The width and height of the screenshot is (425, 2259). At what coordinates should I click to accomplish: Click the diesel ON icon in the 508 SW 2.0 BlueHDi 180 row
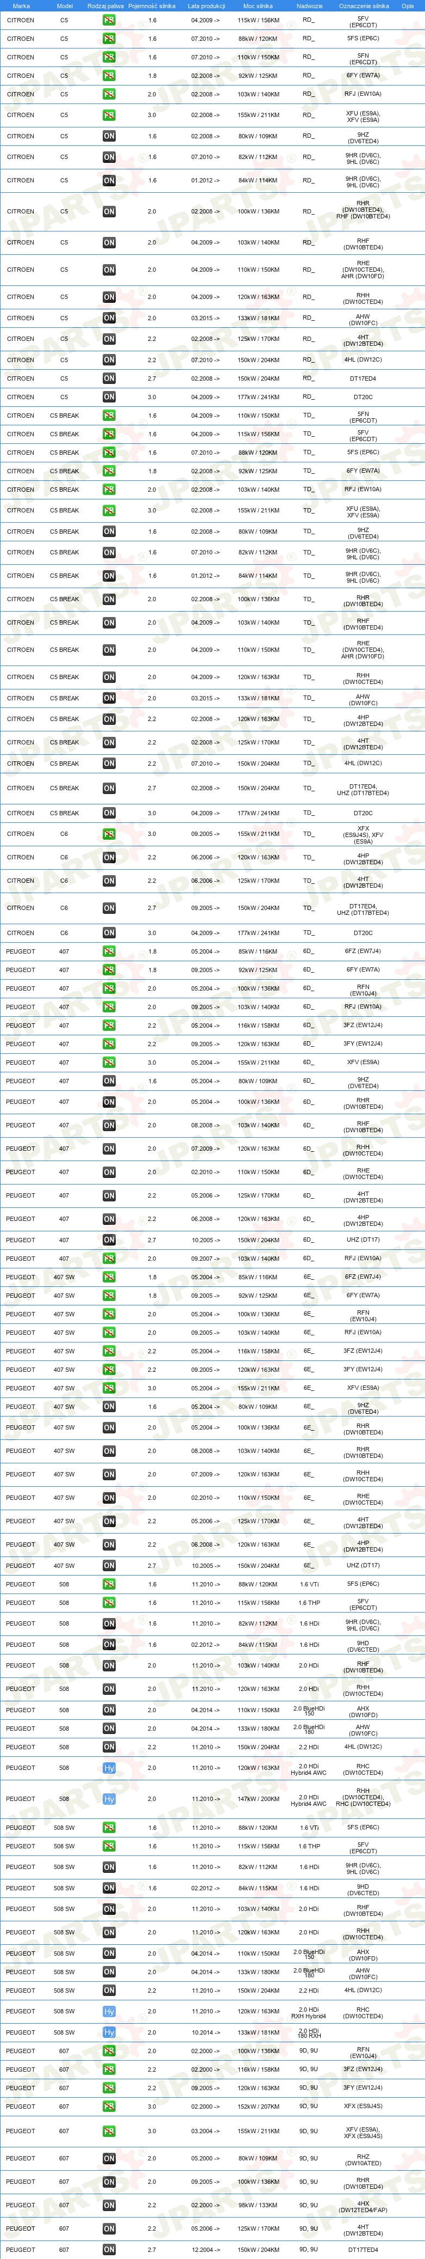[109, 1972]
